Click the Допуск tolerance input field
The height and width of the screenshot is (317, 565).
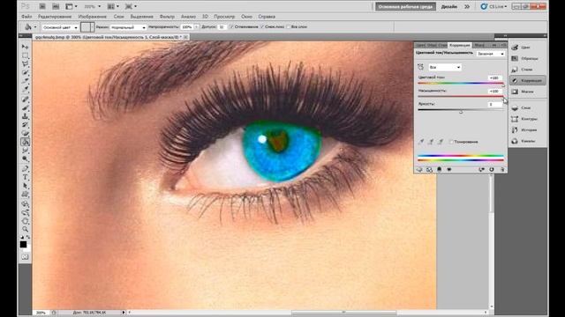click(x=222, y=27)
